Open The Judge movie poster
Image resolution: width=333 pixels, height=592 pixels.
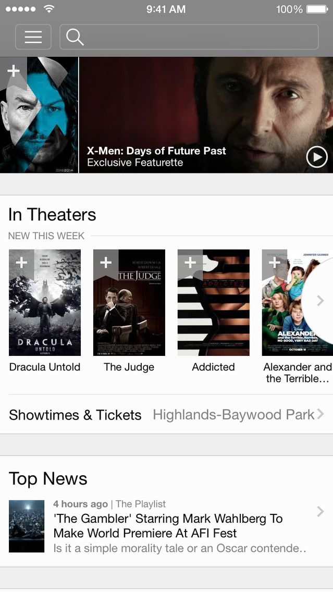point(129,302)
